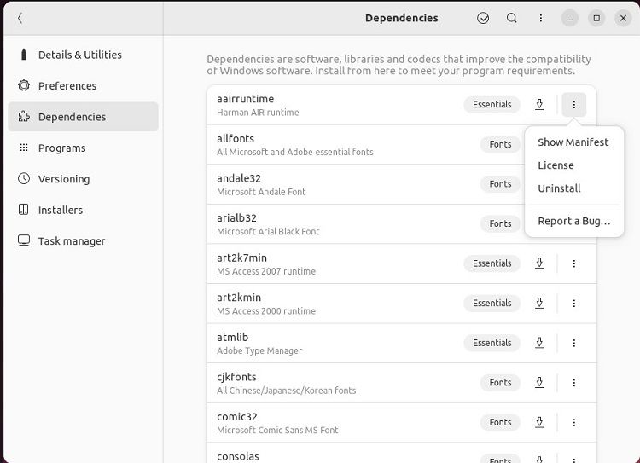The image size is (640, 463).
Task: Click Uninstall in the popup menu
Action: tap(559, 188)
